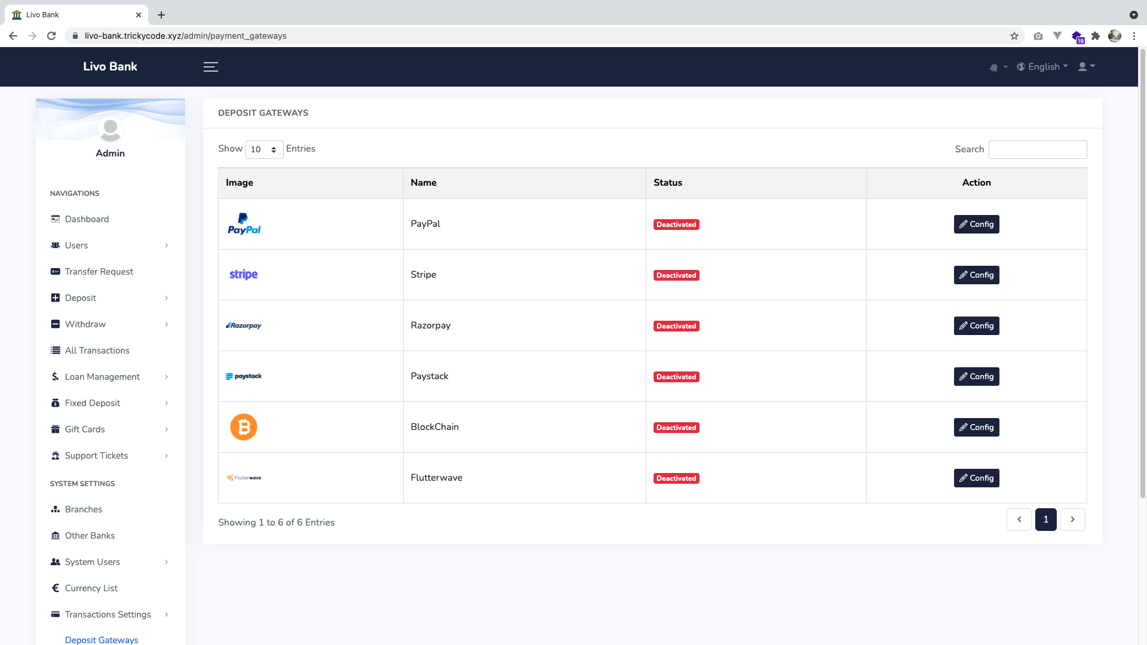Viewport: 1147px width, 645px height.
Task: Click the Transfer Request icon
Action: (x=56, y=272)
